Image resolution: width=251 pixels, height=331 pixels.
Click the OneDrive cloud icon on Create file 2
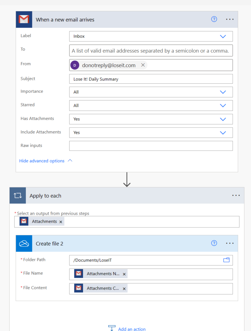24,243
